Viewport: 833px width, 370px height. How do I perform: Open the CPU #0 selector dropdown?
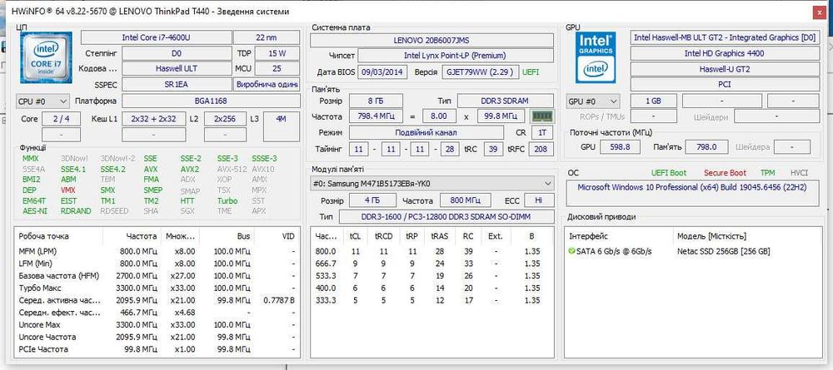tap(42, 101)
